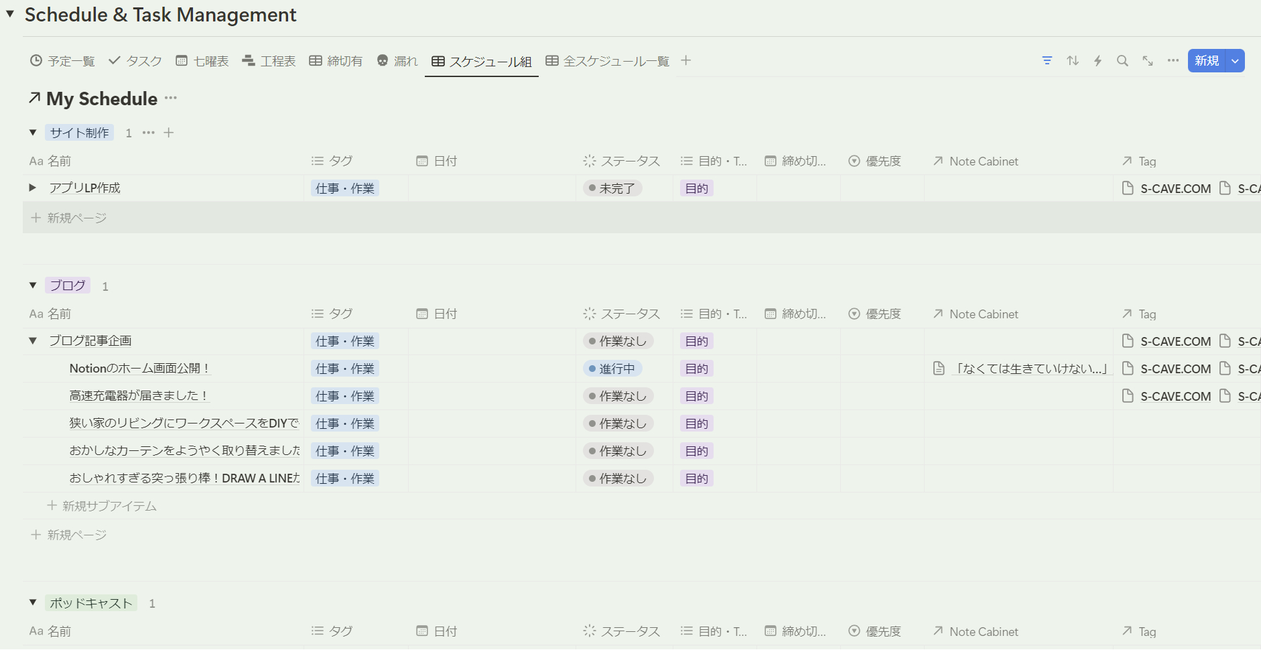Add a new view with the plus icon
Image resolution: width=1261 pixels, height=650 pixels.
(x=685, y=60)
